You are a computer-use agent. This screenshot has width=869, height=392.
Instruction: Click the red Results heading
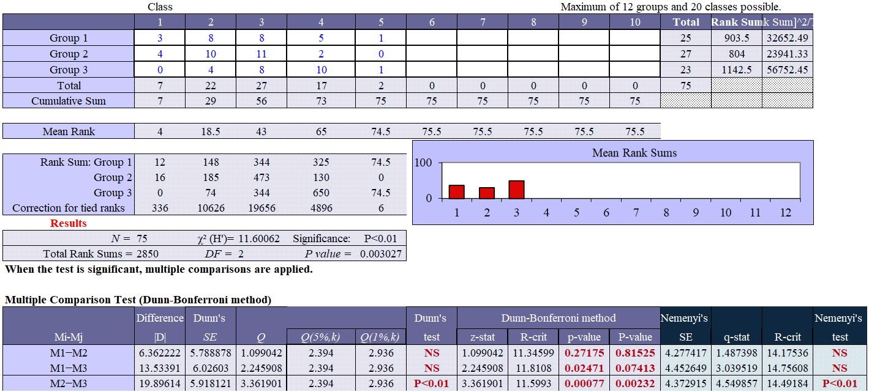69,223
